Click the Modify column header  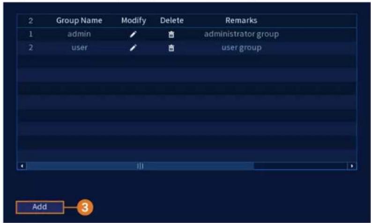[x=134, y=21]
